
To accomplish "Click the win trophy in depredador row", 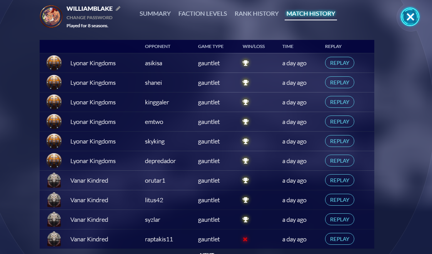I will (x=245, y=160).
